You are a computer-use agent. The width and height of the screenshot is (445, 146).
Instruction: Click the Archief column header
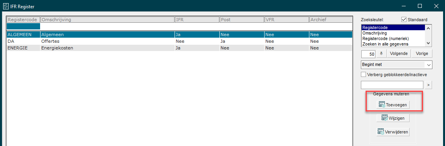[331, 20]
